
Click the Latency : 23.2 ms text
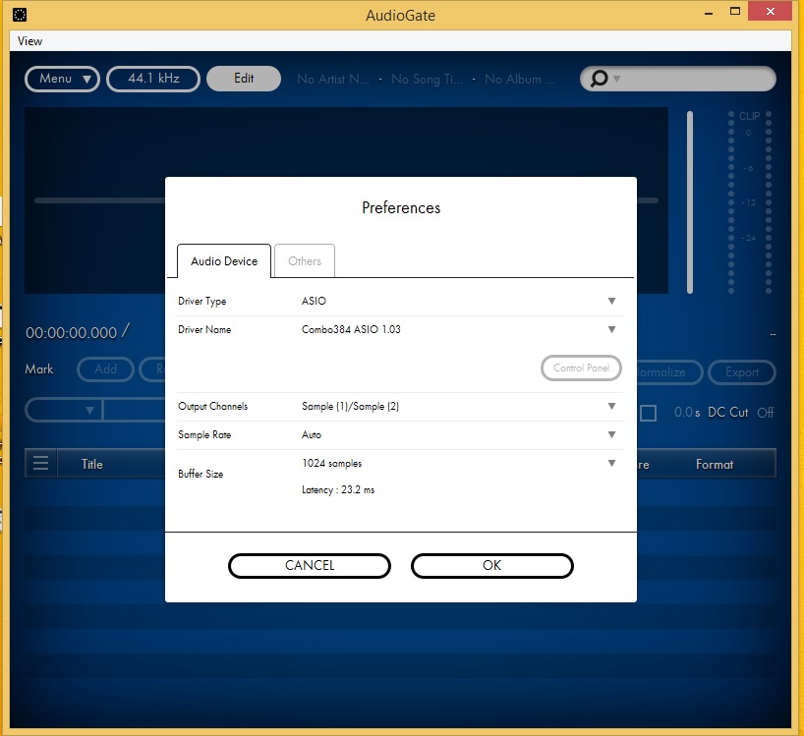[338, 490]
